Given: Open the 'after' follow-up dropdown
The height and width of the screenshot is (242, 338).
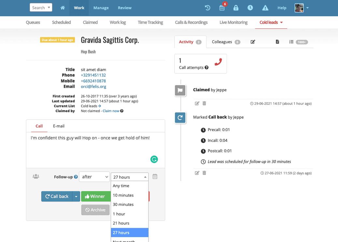Looking at the screenshot, I should pyautogui.click(x=94, y=177).
